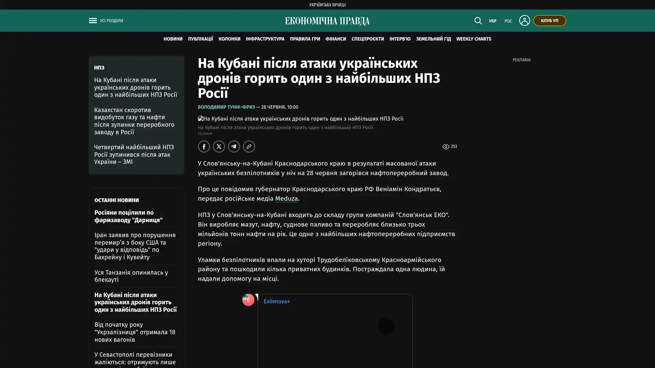
Task: Open the hamburger menu icon for all sections
Action: click(x=93, y=21)
